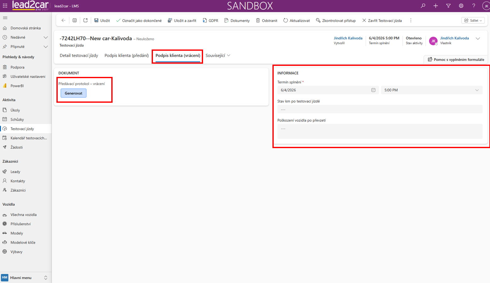Viewport: 490px width, 283px height.
Task: Click the more commands ellipsis icon
Action: (x=411, y=20)
